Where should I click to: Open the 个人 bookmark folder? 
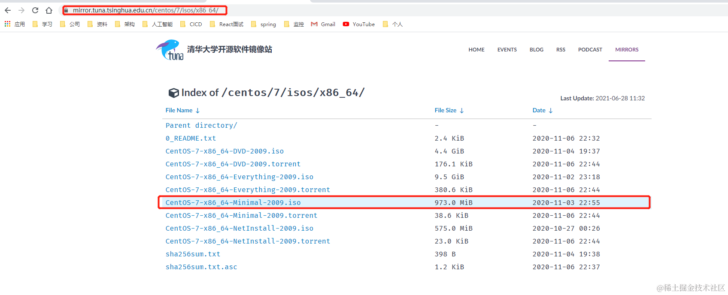393,24
